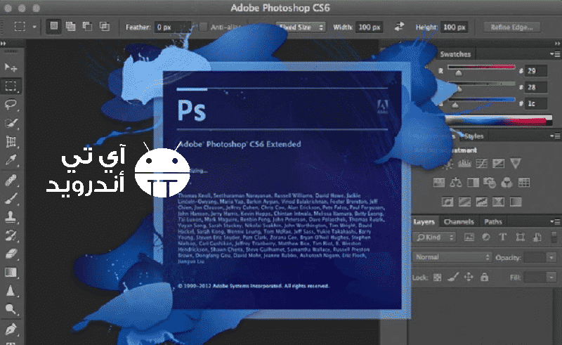
Task: Turn layer filtering switch on or off
Action: [554, 237]
